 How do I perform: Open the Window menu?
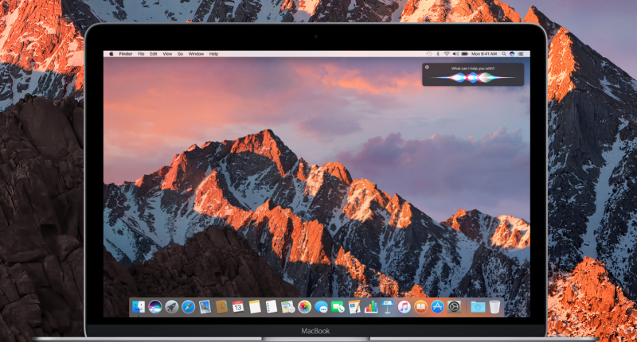tap(196, 53)
